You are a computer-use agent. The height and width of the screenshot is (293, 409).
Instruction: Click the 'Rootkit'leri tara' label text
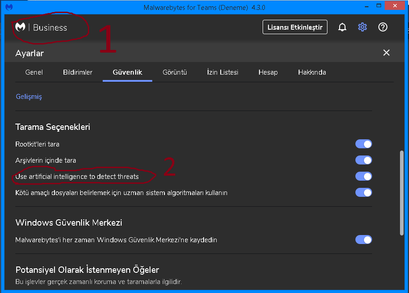coord(37,144)
